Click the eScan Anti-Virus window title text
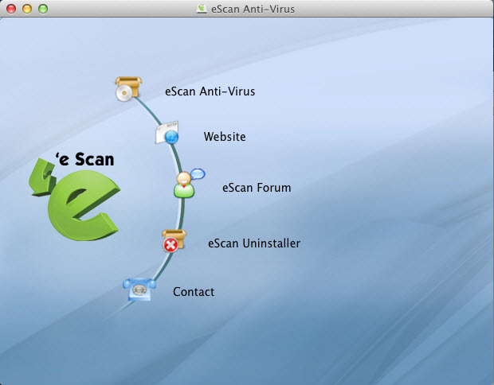The height and width of the screenshot is (385, 494). click(x=253, y=9)
